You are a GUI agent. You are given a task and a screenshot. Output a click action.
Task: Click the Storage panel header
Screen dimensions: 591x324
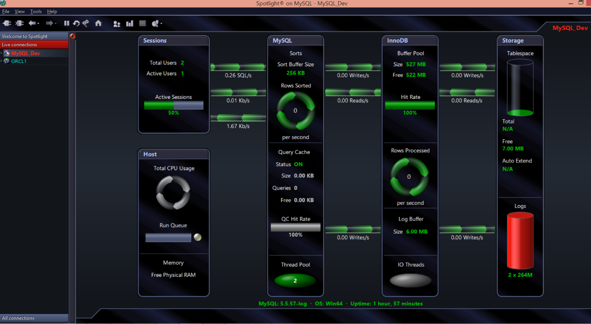point(520,41)
